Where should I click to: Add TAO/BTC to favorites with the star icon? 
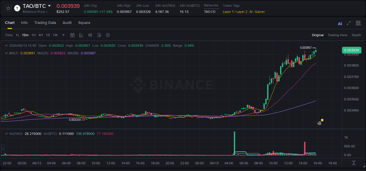(x=8, y=8)
